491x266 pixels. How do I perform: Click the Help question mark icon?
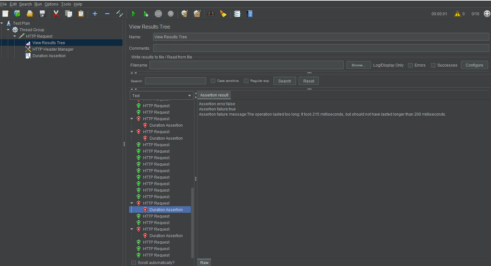250,14
